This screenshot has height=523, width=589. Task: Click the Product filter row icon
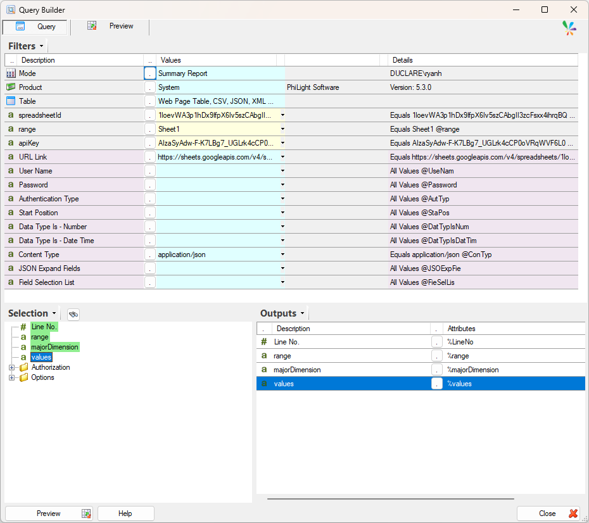11,87
